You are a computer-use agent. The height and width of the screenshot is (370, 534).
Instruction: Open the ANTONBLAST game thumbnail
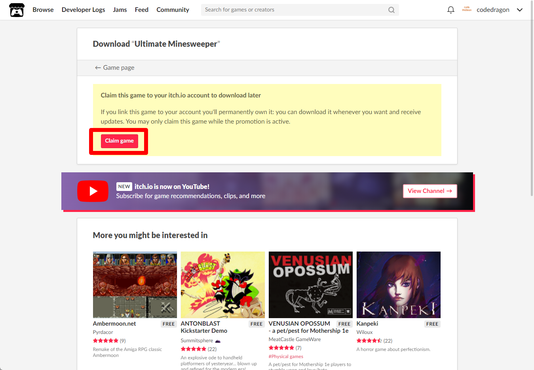coord(223,285)
